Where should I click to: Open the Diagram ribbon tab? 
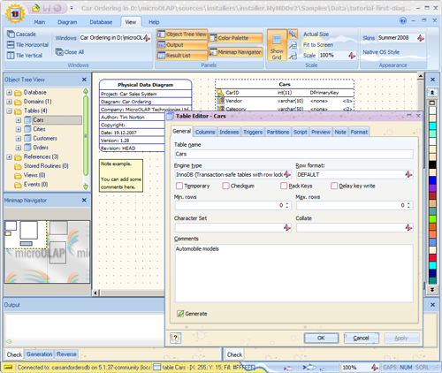[67, 22]
